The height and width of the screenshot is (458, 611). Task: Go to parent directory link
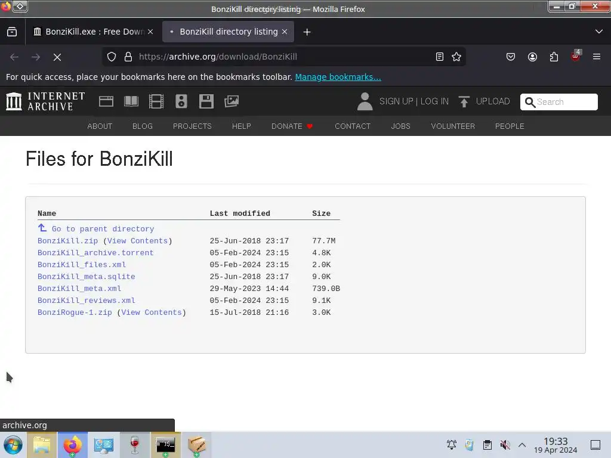[x=96, y=228]
